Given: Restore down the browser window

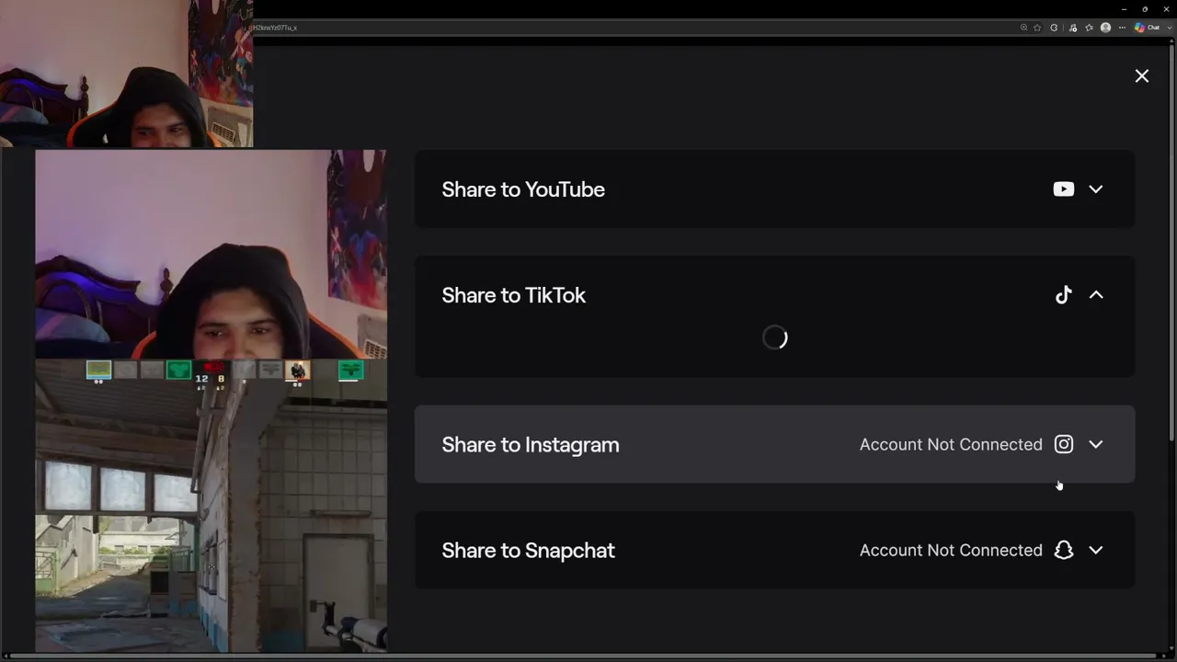Looking at the screenshot, I should point(1145,9).
